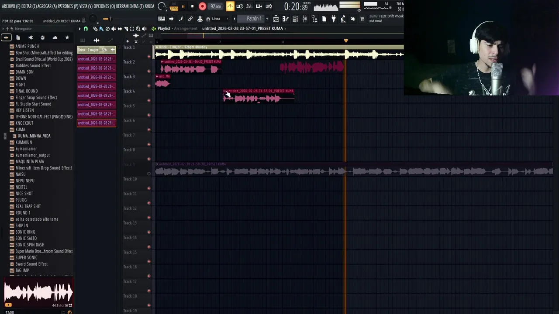Select the Paint brush tool in playlist
The width and height of the screenshot is (559, 314).
tap(101, 29)
